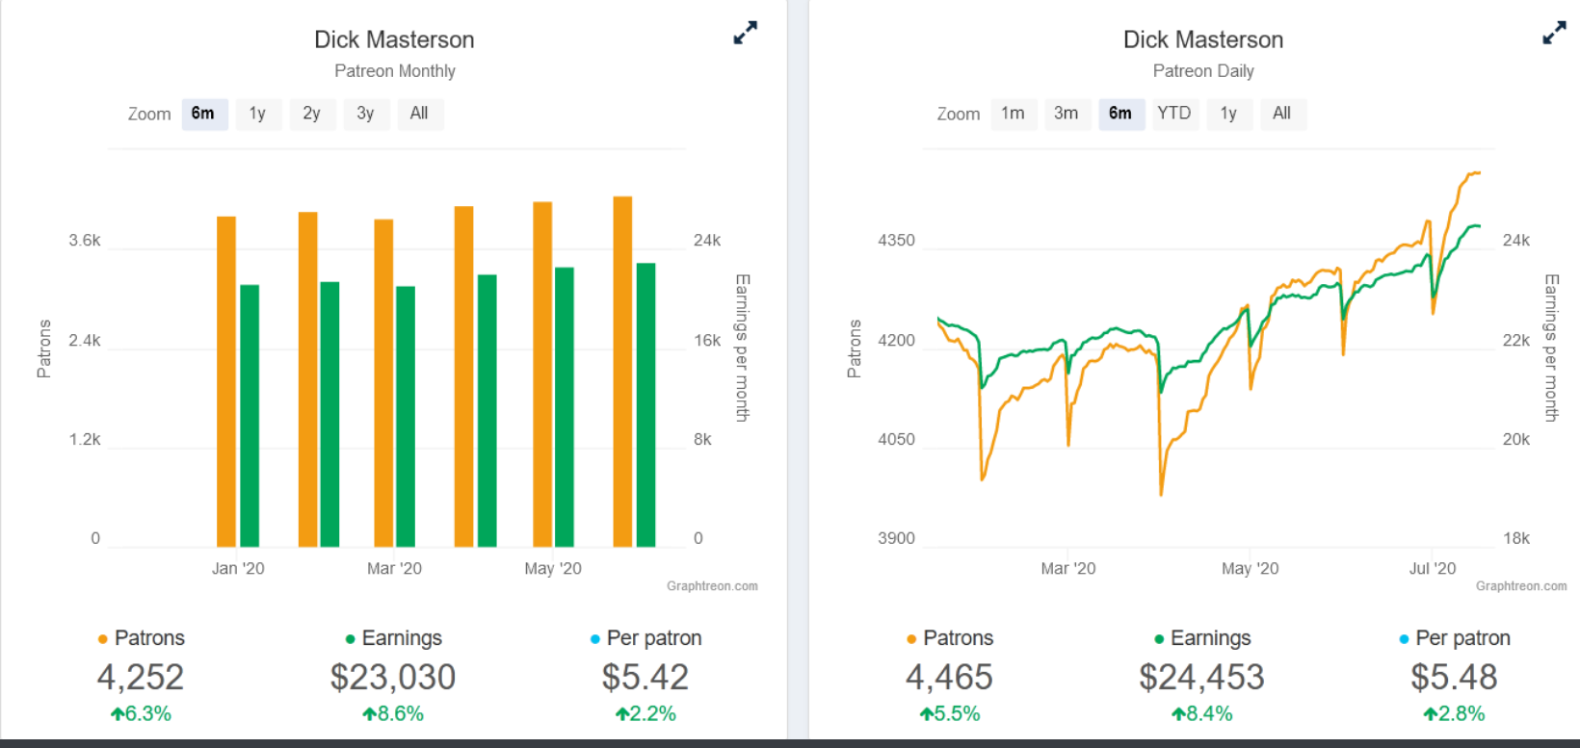Click the Mar '20 orange patrons bar

[383, 383]
